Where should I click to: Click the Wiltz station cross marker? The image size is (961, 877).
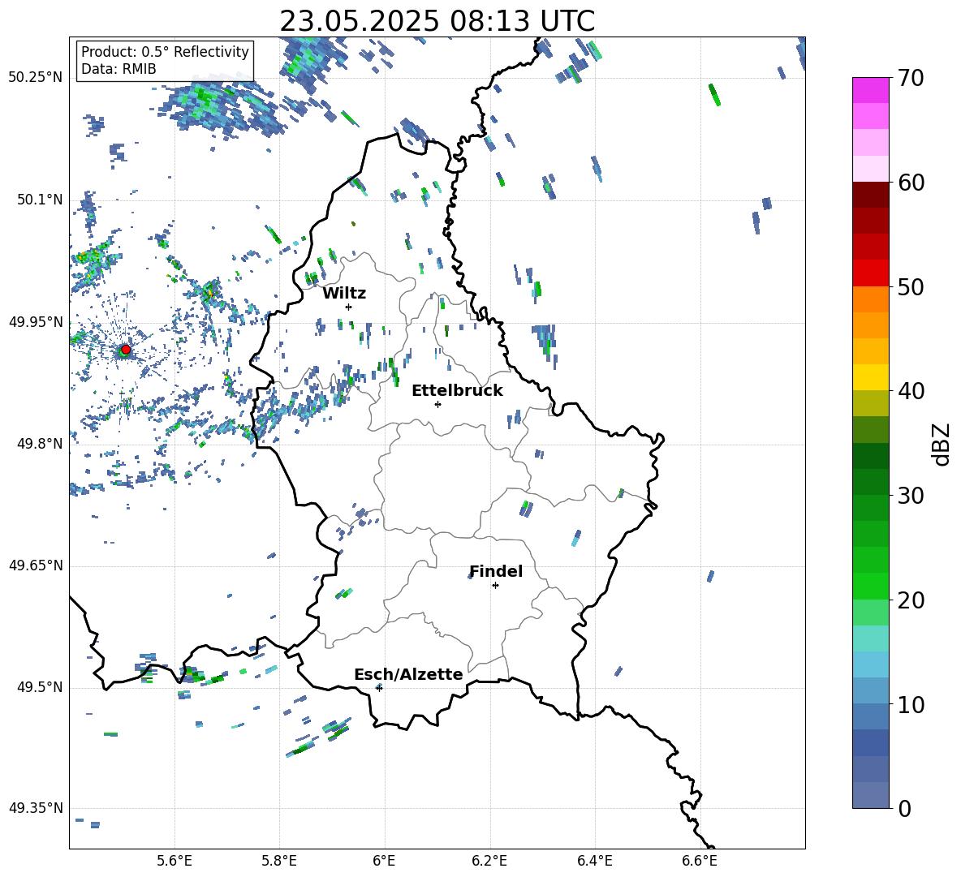[x=348, y=307]
